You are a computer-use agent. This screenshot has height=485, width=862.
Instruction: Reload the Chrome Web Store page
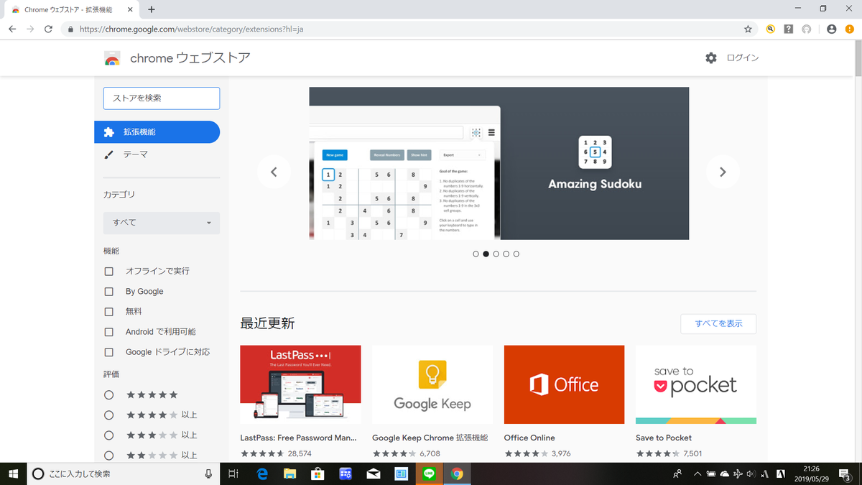pyautogui.click(x=48, y=29)
